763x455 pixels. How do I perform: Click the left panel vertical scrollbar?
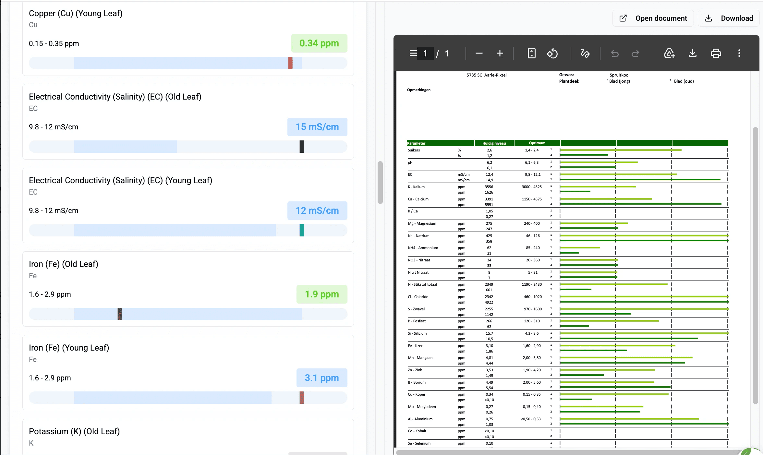point(380,183)
